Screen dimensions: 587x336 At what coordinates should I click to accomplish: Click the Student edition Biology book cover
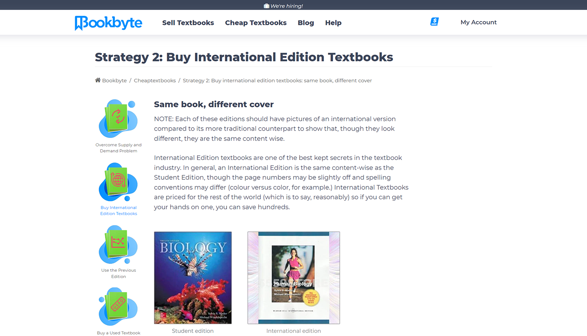click(193, 278)
